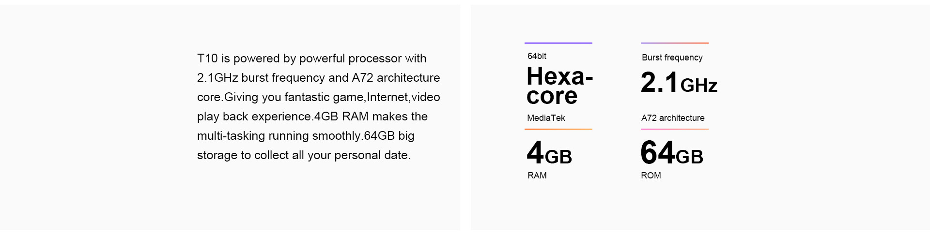Click the line starting with 'play back experience'
This screenshot has height=235, width=930.
pos(312,117)
